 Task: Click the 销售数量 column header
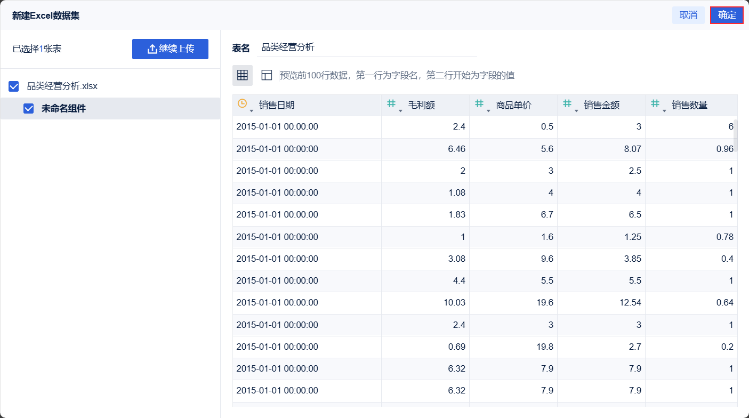tap(689, 106)
